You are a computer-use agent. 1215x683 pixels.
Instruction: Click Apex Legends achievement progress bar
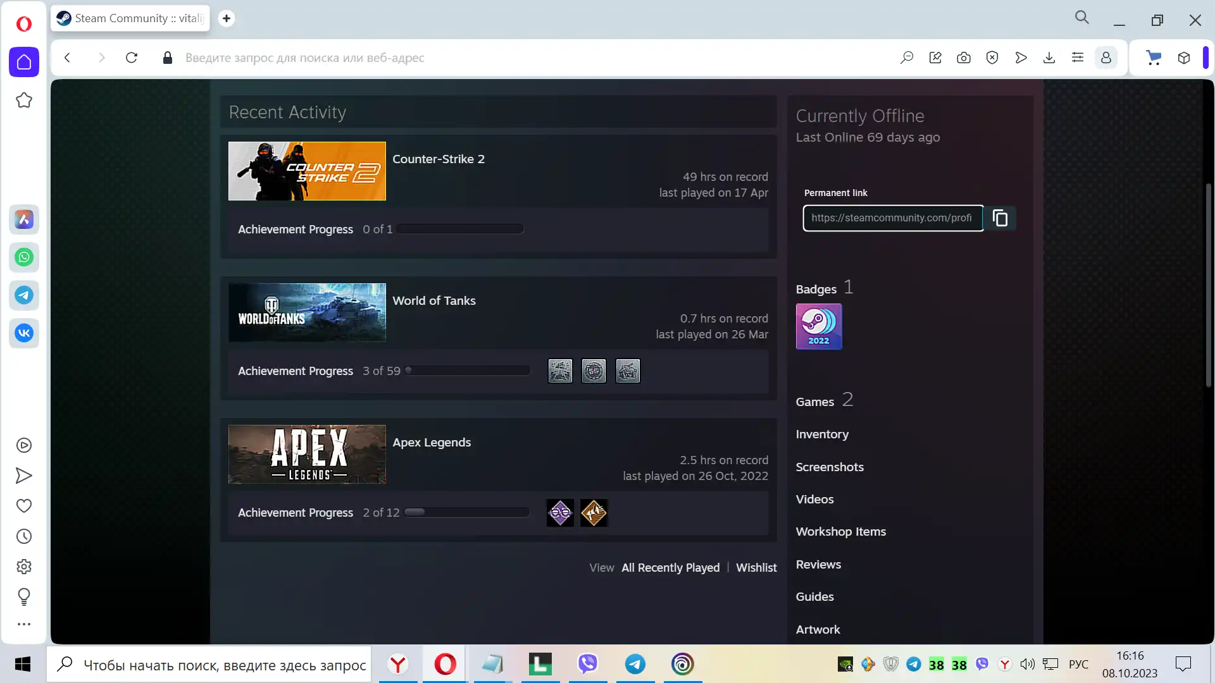pyautogui.click(x=466, y=512)
